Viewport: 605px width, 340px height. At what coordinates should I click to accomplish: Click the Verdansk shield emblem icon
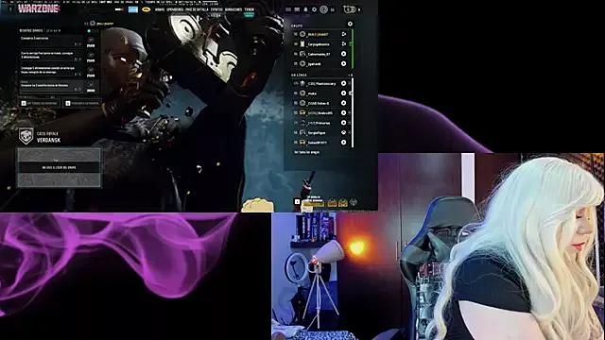26,136
